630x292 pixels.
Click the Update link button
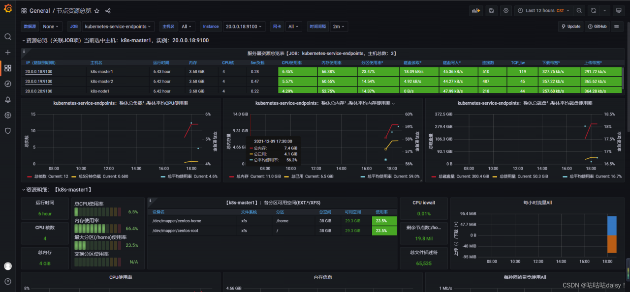tap(570, 27)
